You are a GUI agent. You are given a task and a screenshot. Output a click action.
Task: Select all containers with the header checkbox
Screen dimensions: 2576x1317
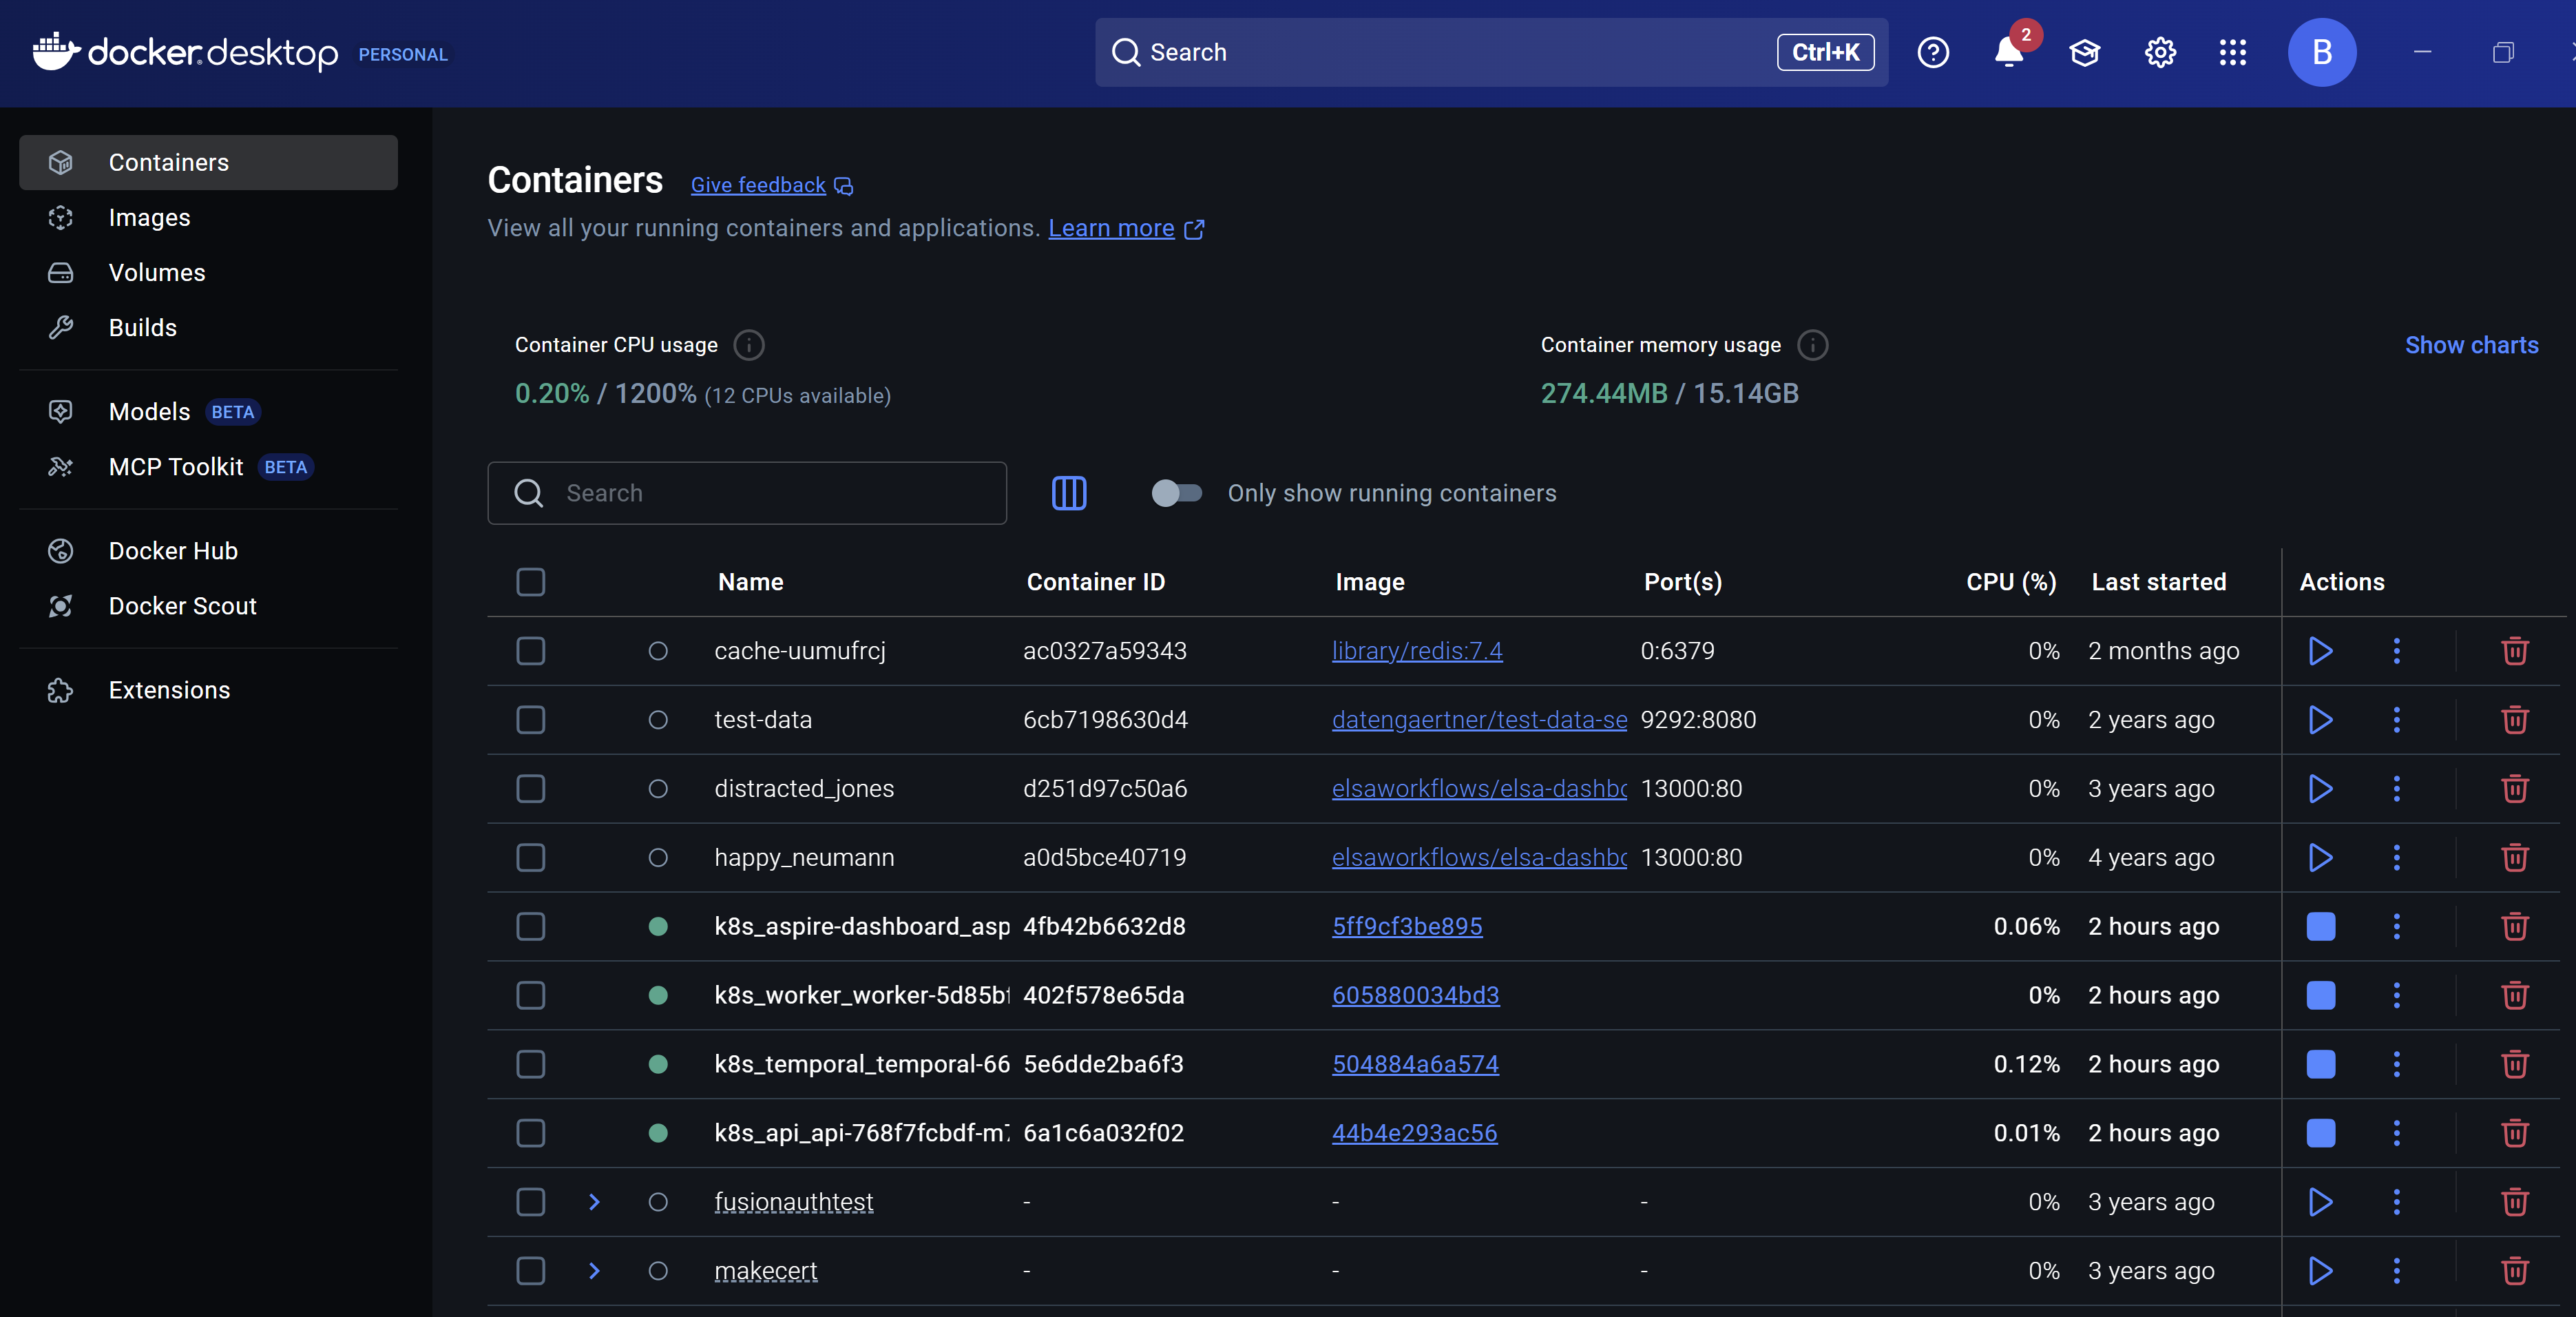tap(530, 582)
